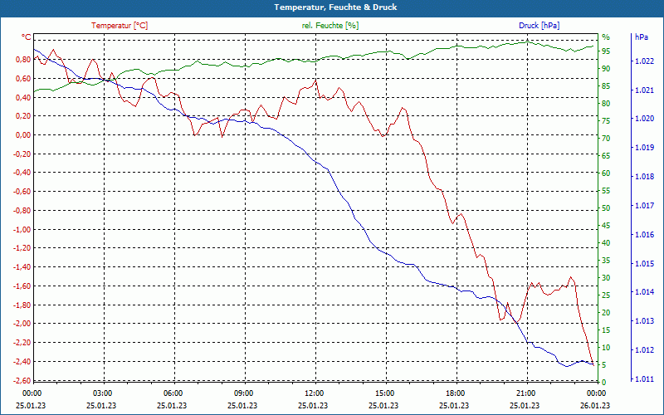Click the '25.01.23' date under 12:00
This screenshot has width=664, height=415.
click(x=314, y=405)
